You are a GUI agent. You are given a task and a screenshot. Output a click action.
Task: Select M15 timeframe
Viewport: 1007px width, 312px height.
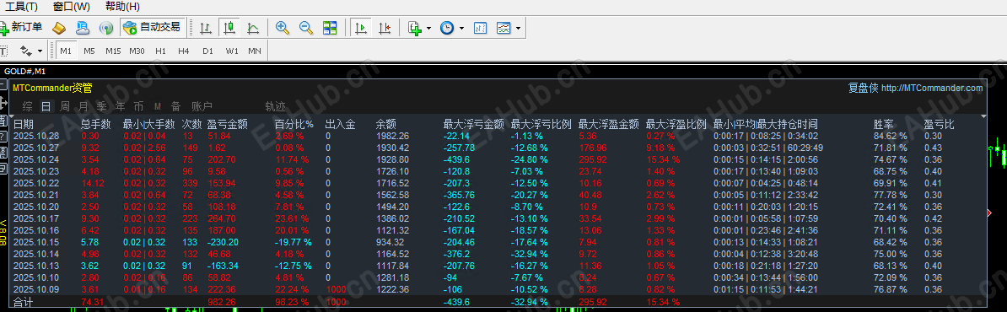click(x=113, y=50)
